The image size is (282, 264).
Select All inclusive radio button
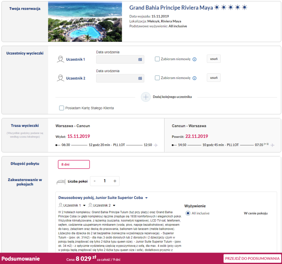click(x=188, y=213)
